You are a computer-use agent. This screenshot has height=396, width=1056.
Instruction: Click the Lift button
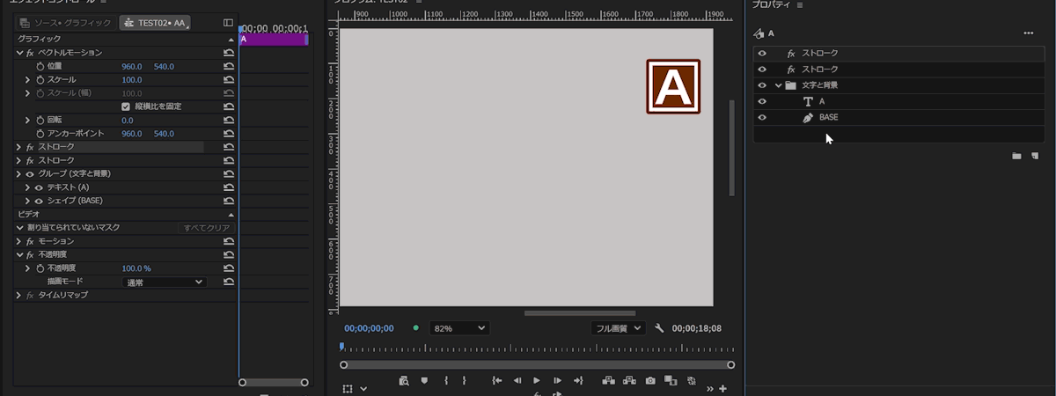click(608, 380)
